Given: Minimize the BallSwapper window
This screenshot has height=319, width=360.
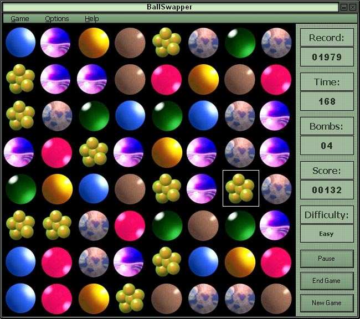Looking at the screenshot, I should pos(344,7).
